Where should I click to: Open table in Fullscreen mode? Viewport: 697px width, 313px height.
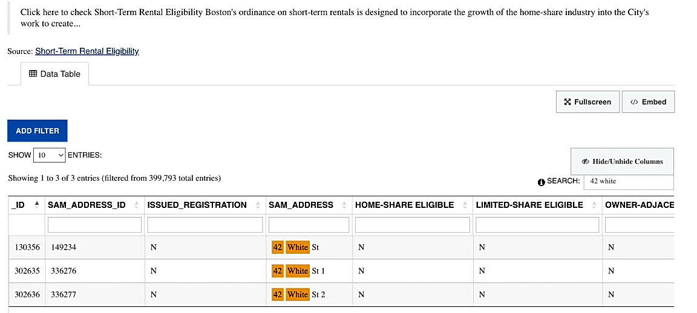(x=587, y=102)
